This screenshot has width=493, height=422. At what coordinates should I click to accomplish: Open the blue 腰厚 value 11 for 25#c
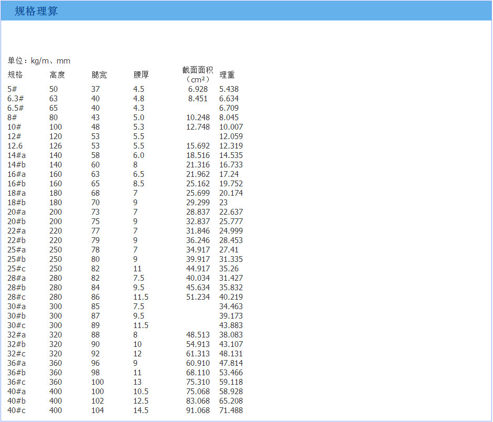[x=136, y=268]
